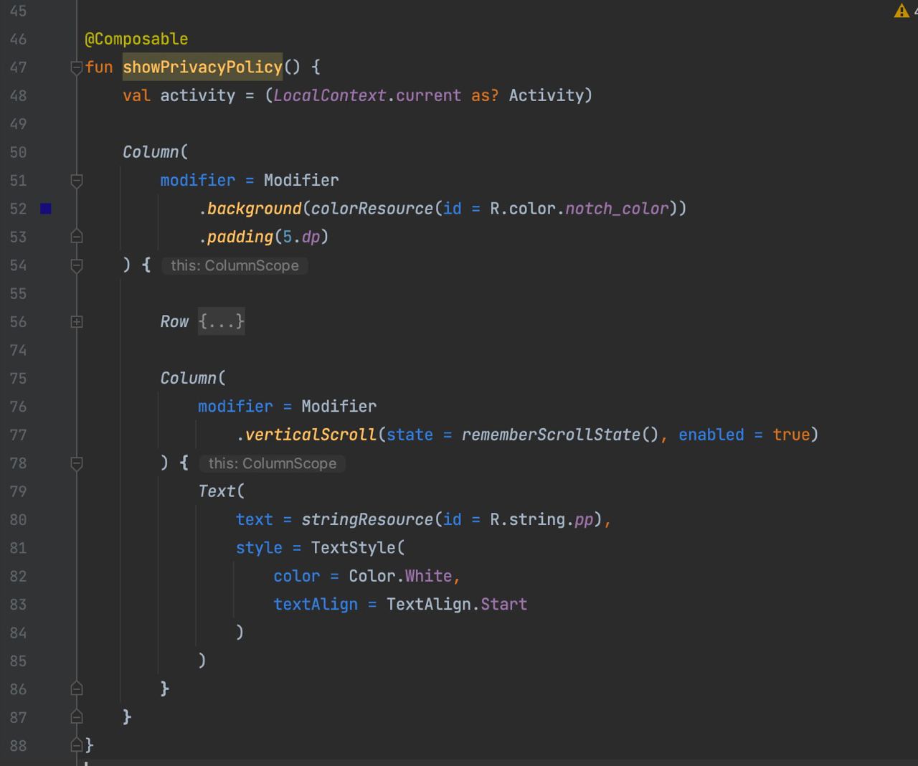Click the outer Column call on line 50
Screen dimensions: 918x766
coord(151,152)
